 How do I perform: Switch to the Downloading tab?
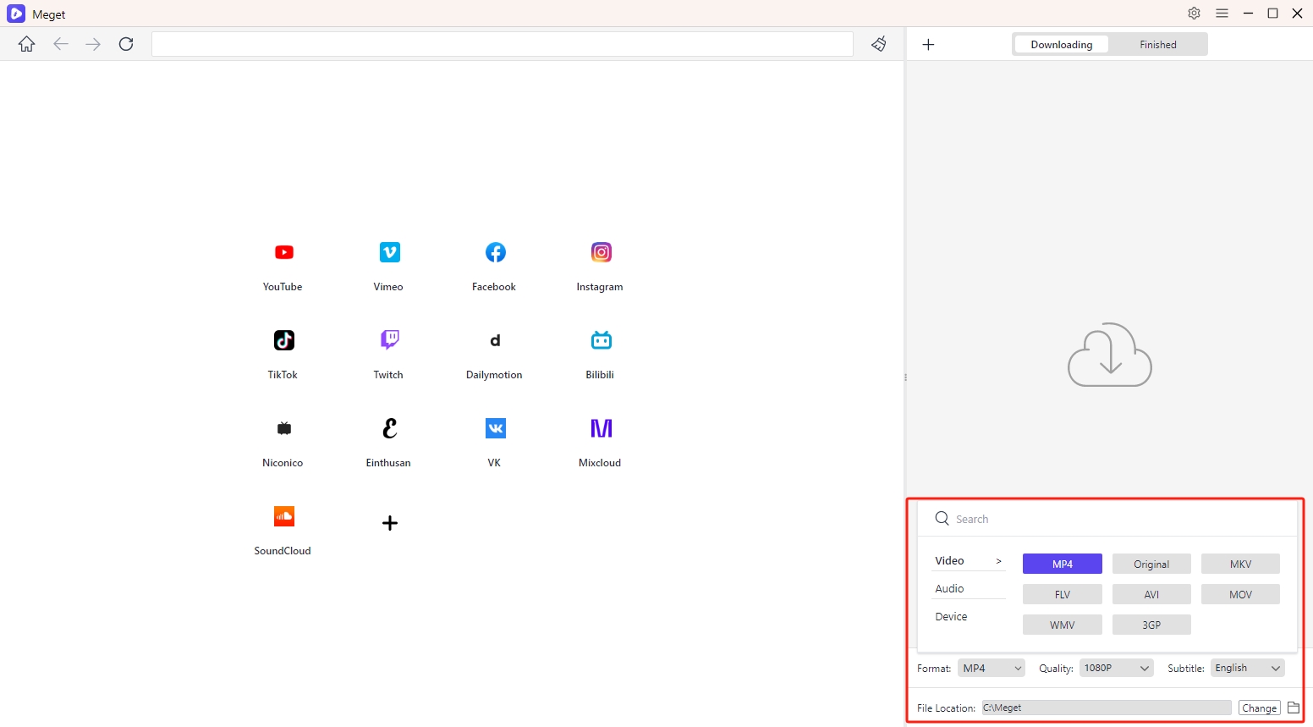1062,45
